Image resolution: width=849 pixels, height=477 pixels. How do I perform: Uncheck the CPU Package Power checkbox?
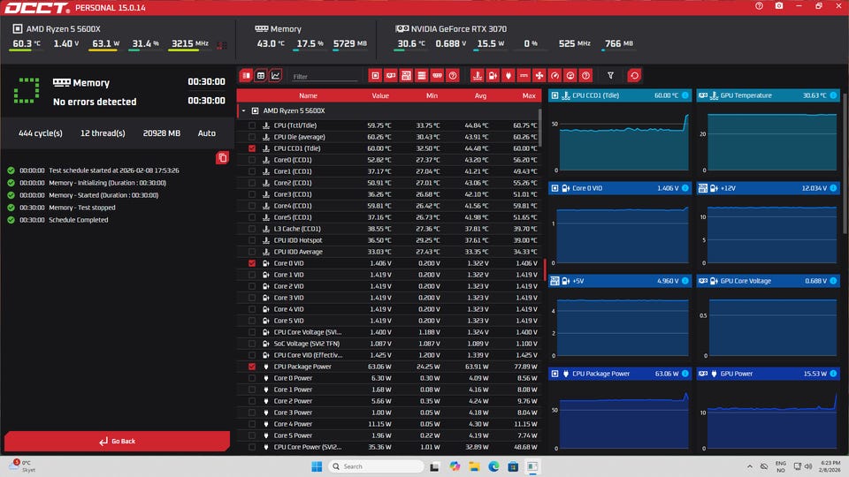pyautogui.click(x=252, y=367)
